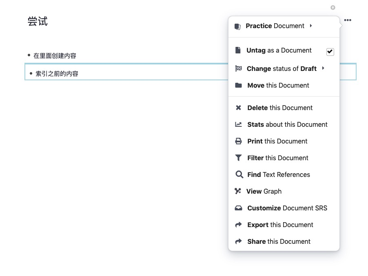Screen dimensions: 368x276
Task: Click the flashcard icon for Document SRS
Action: click(x=239, y=208)
